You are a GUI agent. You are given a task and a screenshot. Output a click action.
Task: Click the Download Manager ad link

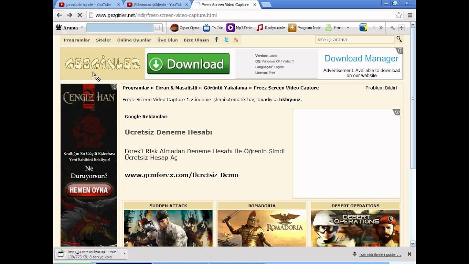click(x=361, y=59)
